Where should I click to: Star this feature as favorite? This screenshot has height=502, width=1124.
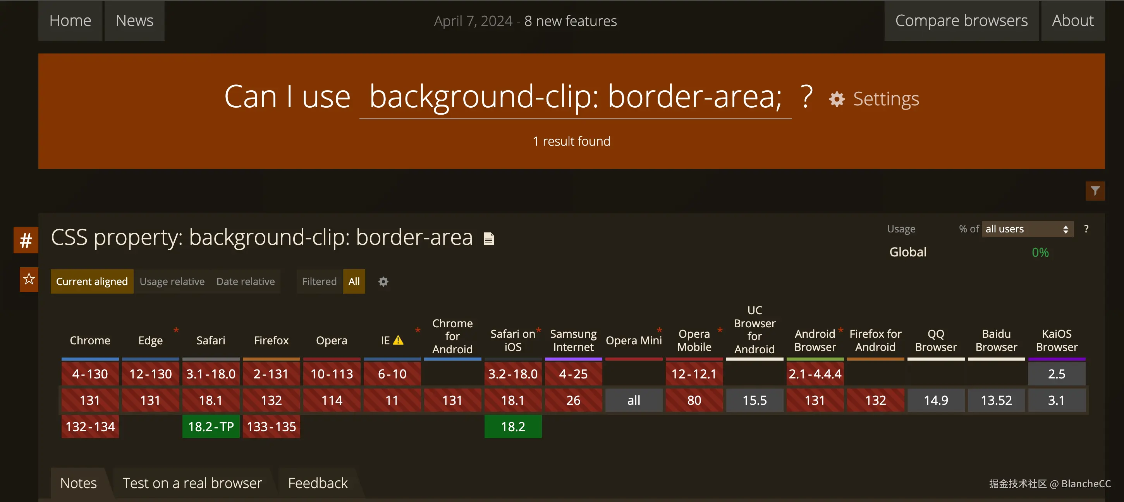[x=29, y=279]
